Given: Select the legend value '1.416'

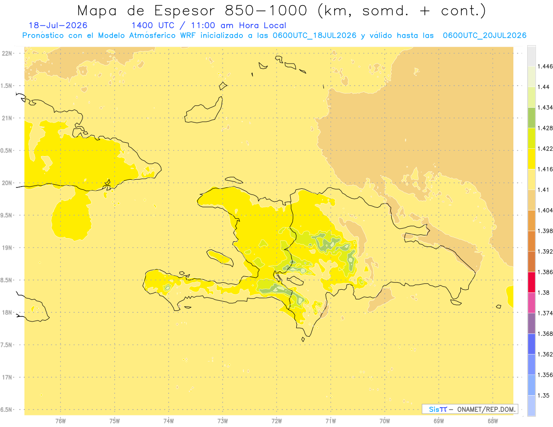Looking at the screenshot, I should pos(545,170).
